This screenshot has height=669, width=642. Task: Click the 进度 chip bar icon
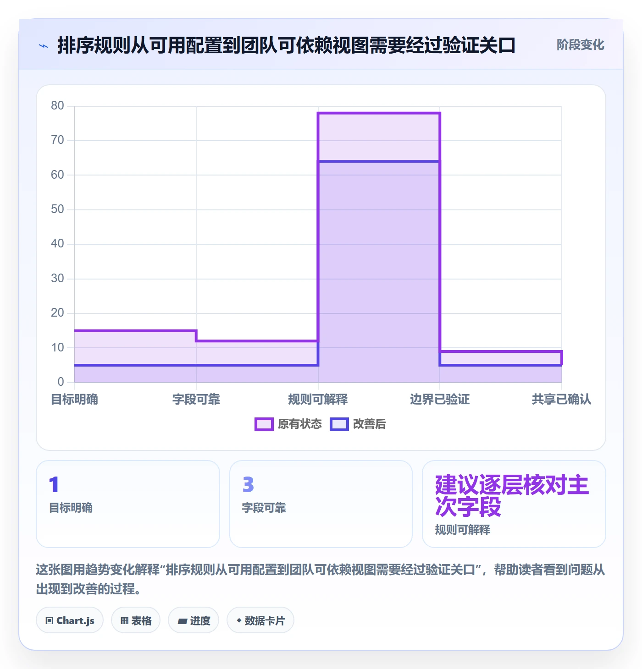click(182, 621)
